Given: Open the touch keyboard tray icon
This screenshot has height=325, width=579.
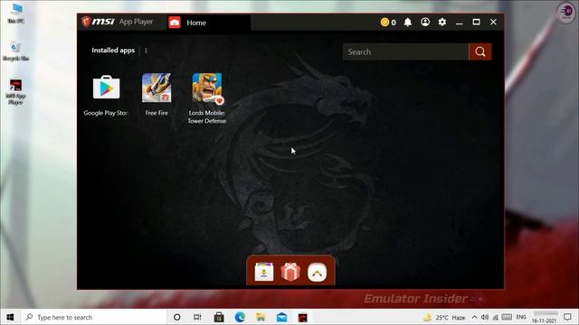Looking at the screenshot, I should [507, 317].
